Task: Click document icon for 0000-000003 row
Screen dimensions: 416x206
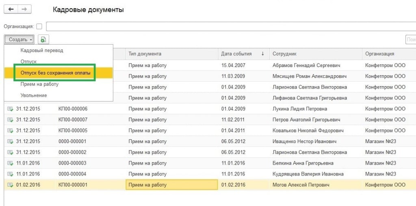Action: coord(10,163)
